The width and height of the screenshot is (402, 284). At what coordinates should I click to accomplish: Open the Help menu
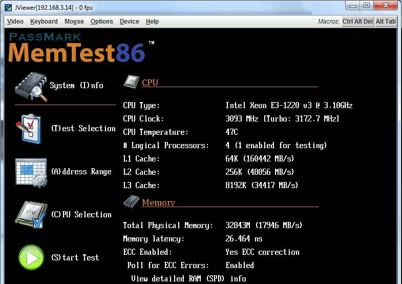coord(152,22)
